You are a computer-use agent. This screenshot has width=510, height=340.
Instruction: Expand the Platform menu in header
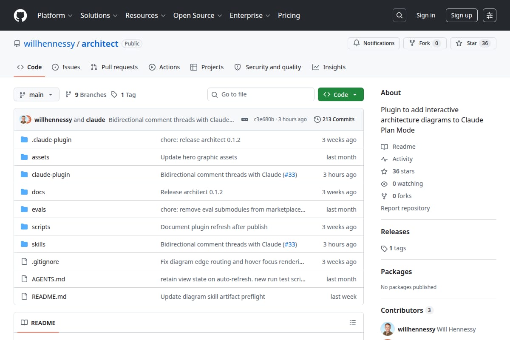[x=55, y=15]
